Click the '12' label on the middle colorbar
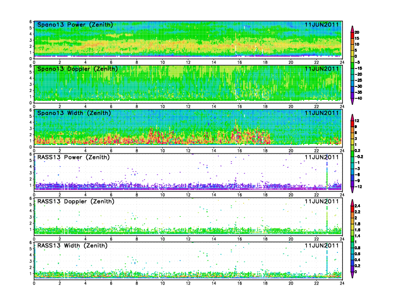Viewport: 393px width, 304px height. tap(357, 121)
